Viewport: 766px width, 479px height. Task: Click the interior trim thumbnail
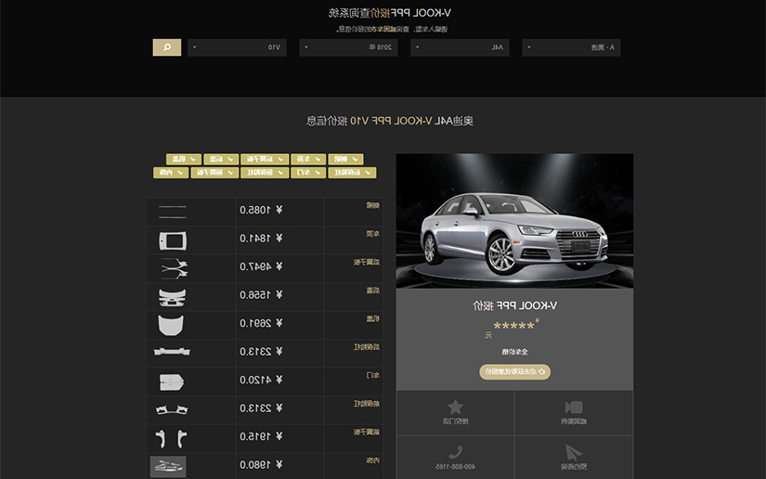click(x=168, y=467)
